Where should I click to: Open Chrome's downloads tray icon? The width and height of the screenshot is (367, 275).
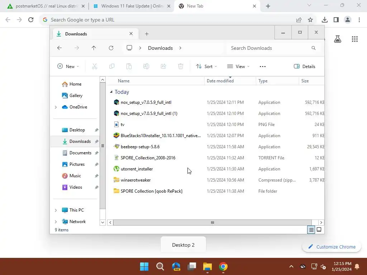(x=324, y=20)
